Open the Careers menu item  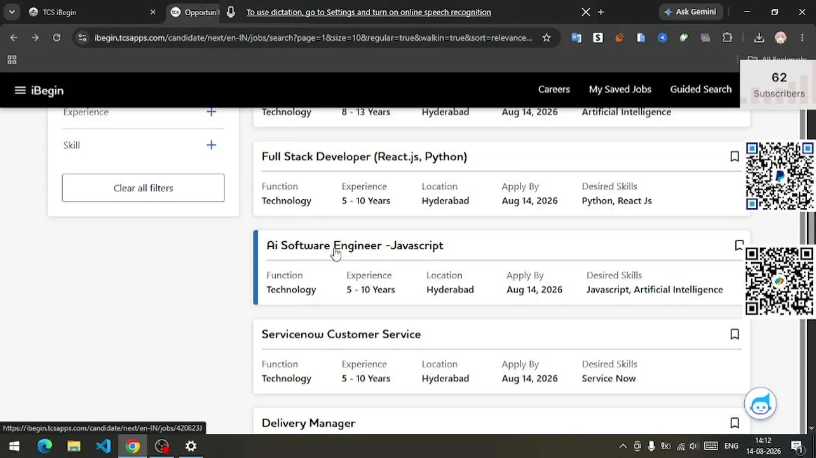(554, 89)
